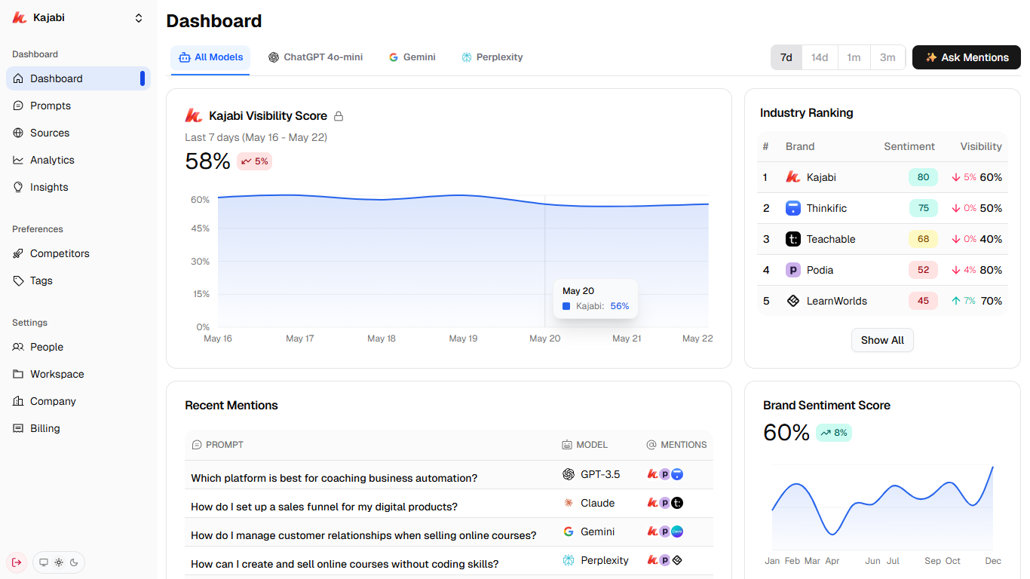Click the Podia brand icon
Image resolution: width=1030 pixels, height=579 pixels.
coord(792,270)
